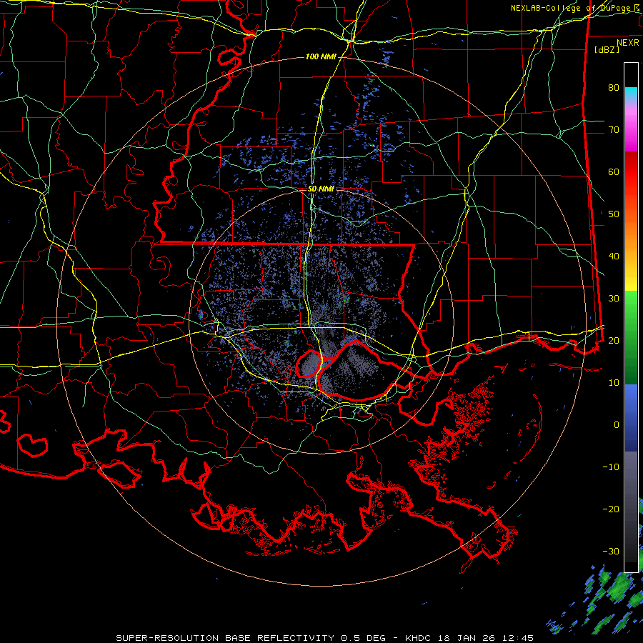Click the 40 dBZ scale value
643x643 pixels.
click(x=614, y=256)
